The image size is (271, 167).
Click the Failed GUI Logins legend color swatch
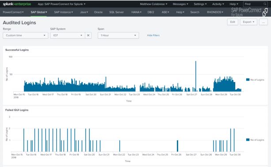(248, 140)
